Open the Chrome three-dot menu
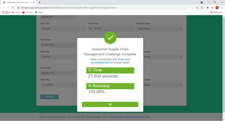Image resolution: width=225 pixels, height=121 pixels. [222, 8]
